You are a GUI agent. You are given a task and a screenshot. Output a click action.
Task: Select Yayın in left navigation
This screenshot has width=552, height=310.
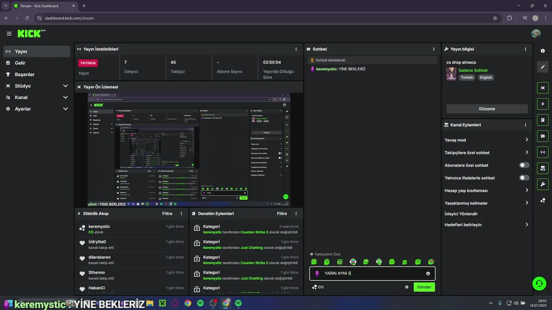(x=37, y=51)
